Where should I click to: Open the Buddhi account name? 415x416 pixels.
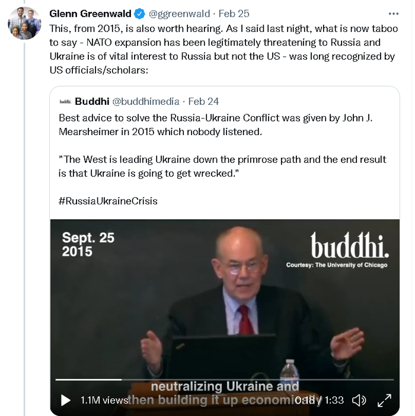[92, 102]
